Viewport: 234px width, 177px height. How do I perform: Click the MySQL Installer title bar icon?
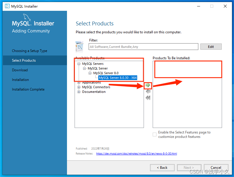(x=7, y=6)
